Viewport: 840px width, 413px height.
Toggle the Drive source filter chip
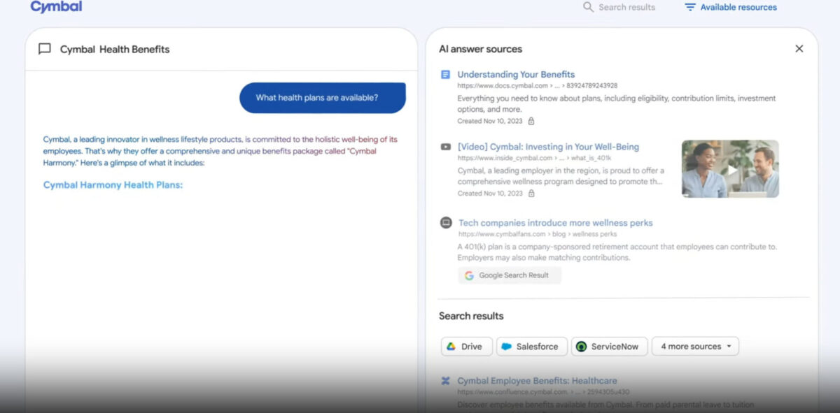pyautogui.click(x=466, y=346)
